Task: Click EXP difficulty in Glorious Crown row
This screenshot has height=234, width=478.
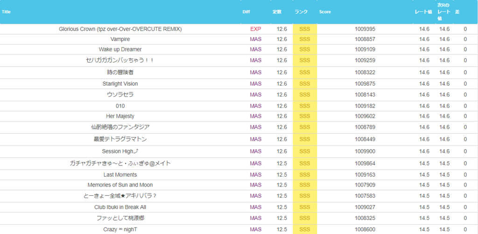Action: (x=256, y=29)
